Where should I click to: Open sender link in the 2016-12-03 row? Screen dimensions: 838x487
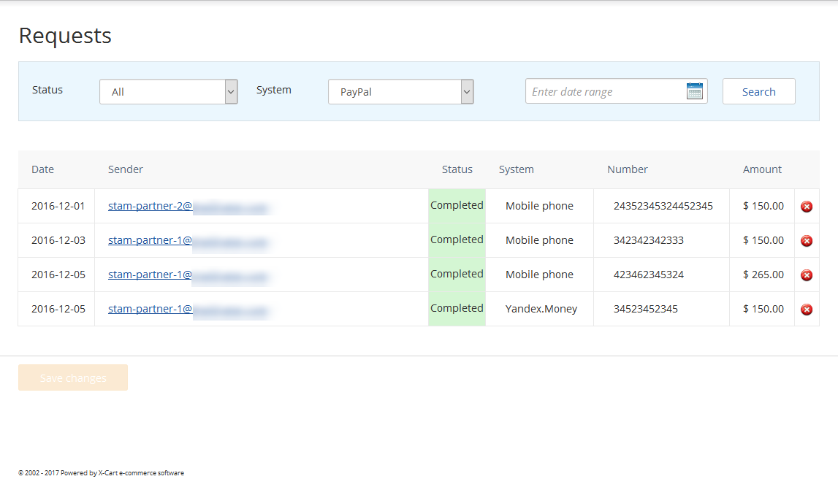pyautogui.click(x=150, y=240)
